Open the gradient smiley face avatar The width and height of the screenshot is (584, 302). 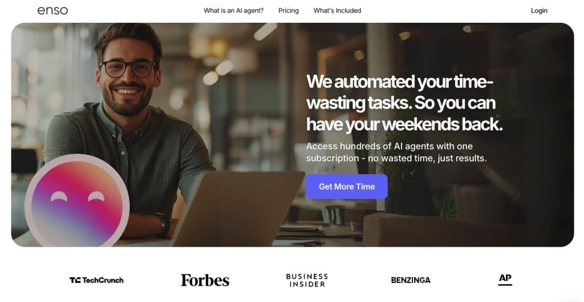[x=77, y=202]
